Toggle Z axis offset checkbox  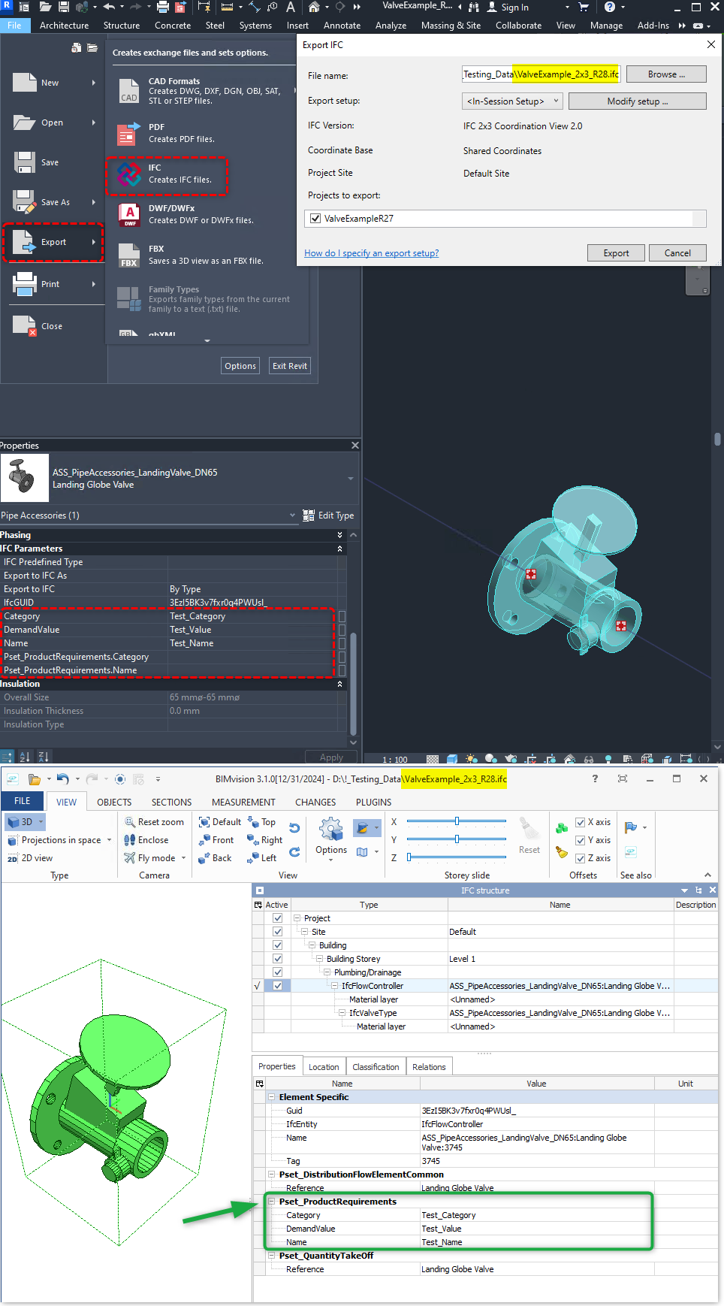tap(581, 858)
